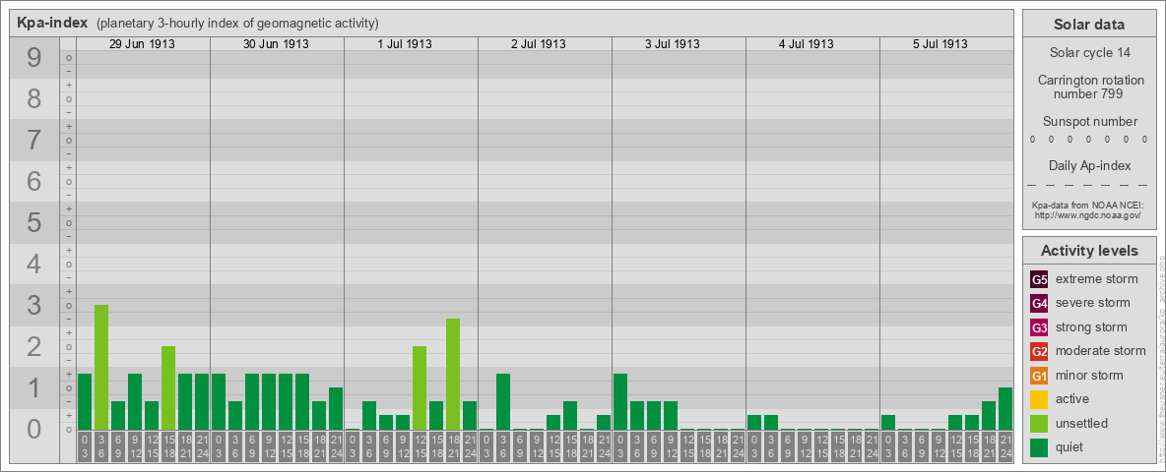Click the G3 strong storm swatch
This screenshot has height=472, width=1166.
click(1039, 327)
